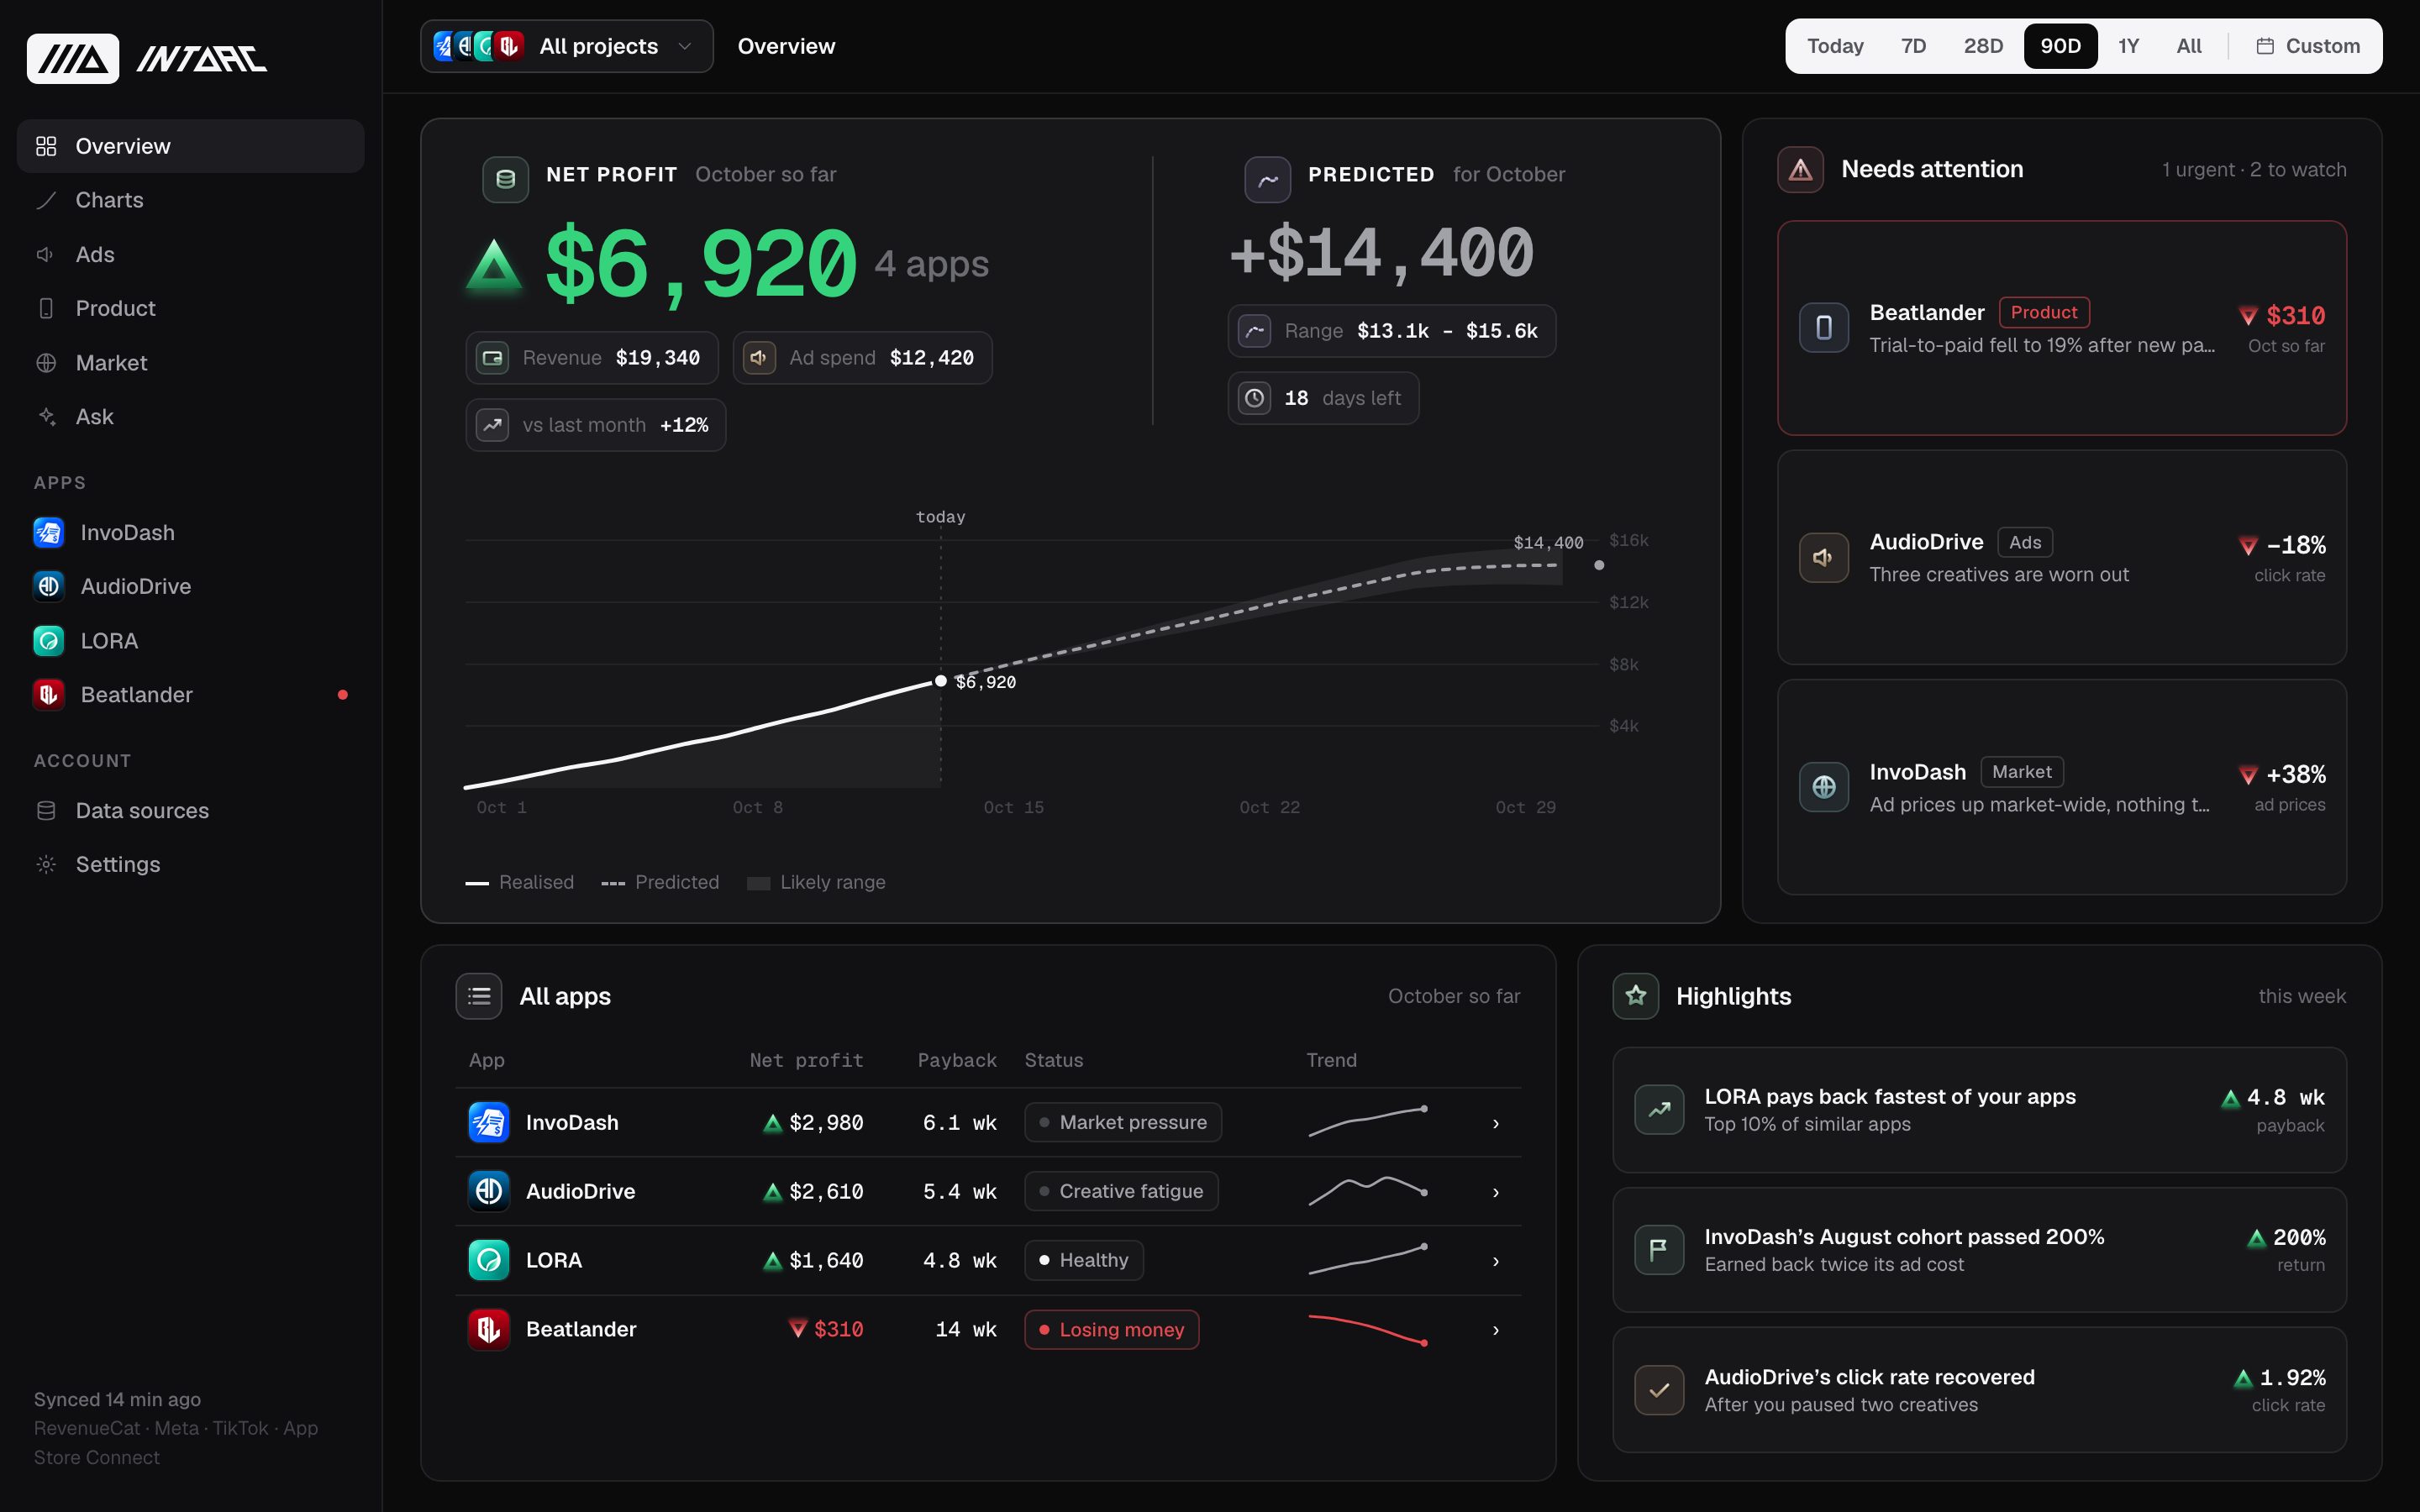
Task: Click the Healthy status badge
Action: click(1084, 1260)
